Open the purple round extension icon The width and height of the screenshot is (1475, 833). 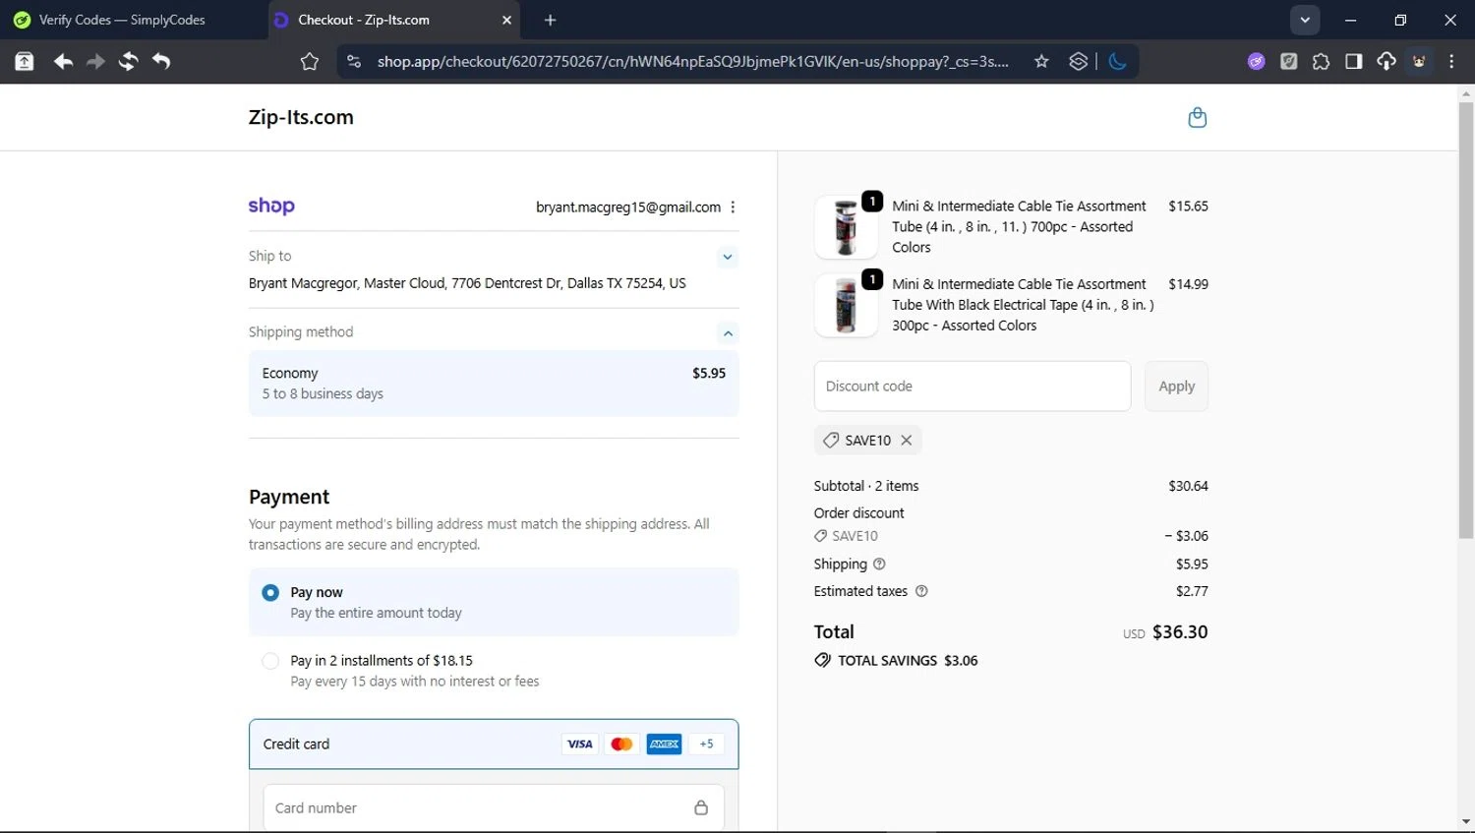point(1256,62)
